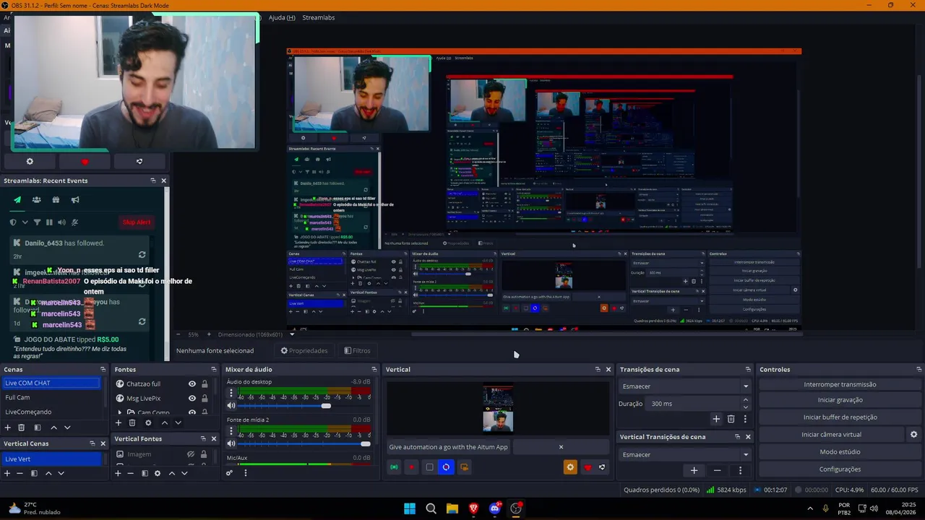
Task: Open the Streamlabs menu
Action: (318, 17)
